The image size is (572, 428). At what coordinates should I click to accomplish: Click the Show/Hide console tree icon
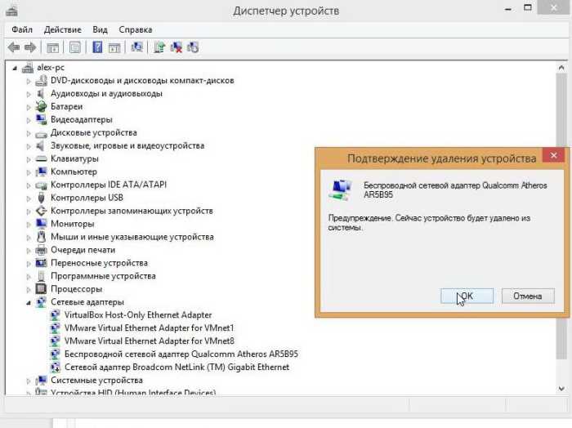click(53, 47)
